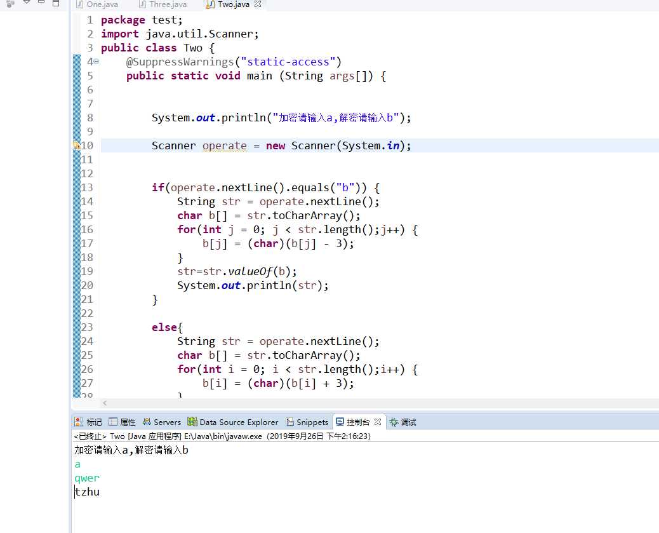Click the green console input 'a'
The width and height of the screenshot is (659, 533).
click(77, 464)
